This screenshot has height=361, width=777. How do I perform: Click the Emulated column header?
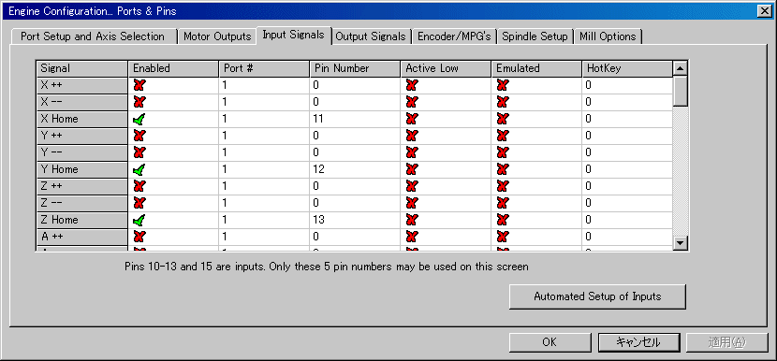coord(536,68)
